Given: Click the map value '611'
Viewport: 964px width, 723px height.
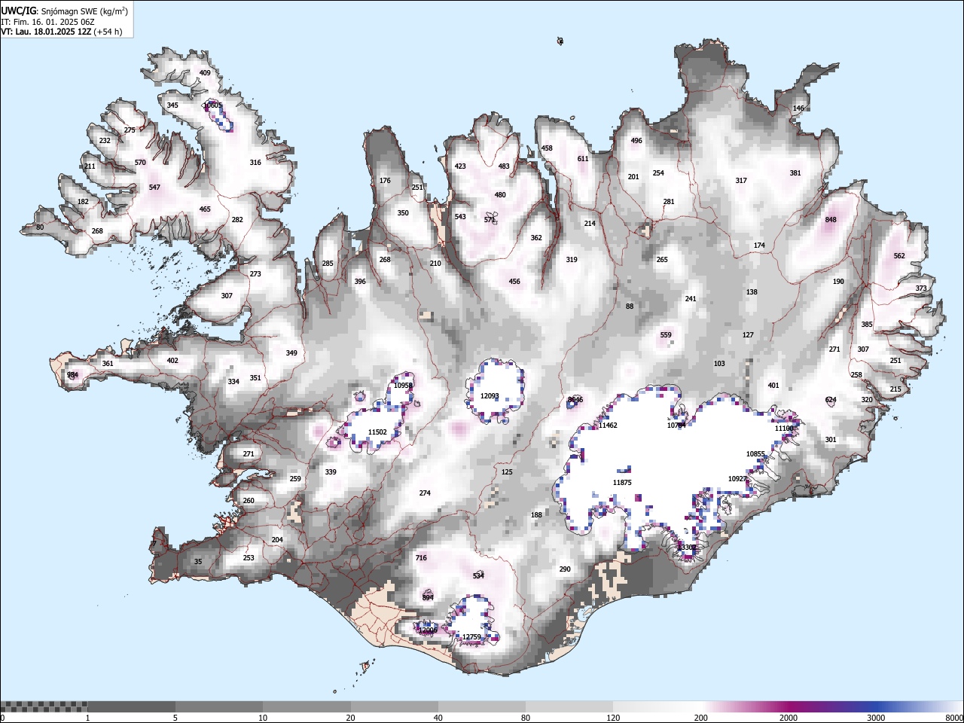Looking at the screenshot, I should [x=583, y=159].
